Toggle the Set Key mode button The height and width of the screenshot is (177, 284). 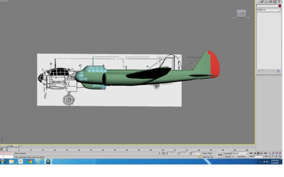click(x=228, y=156)
